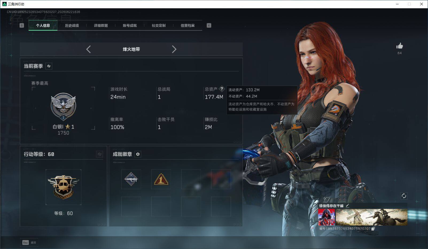Click the level 60 helicopter badge
This screenshot has width=428, height=249.
pyautogui.click(x=63, y=187)
